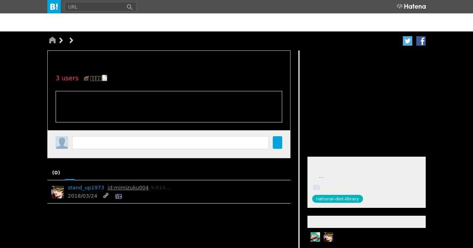Share the page on Facebook
This screenshot has width=473, height=248.
click(421, 41)
